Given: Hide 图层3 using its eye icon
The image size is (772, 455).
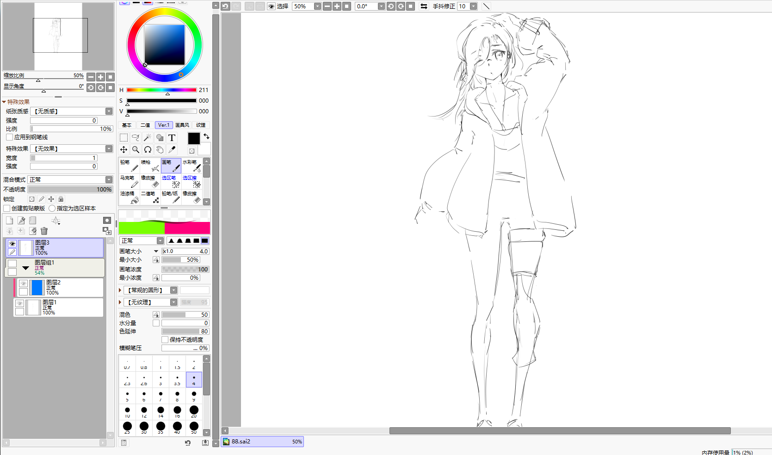Looking at the screenshot, I should [x=12, y=244].
